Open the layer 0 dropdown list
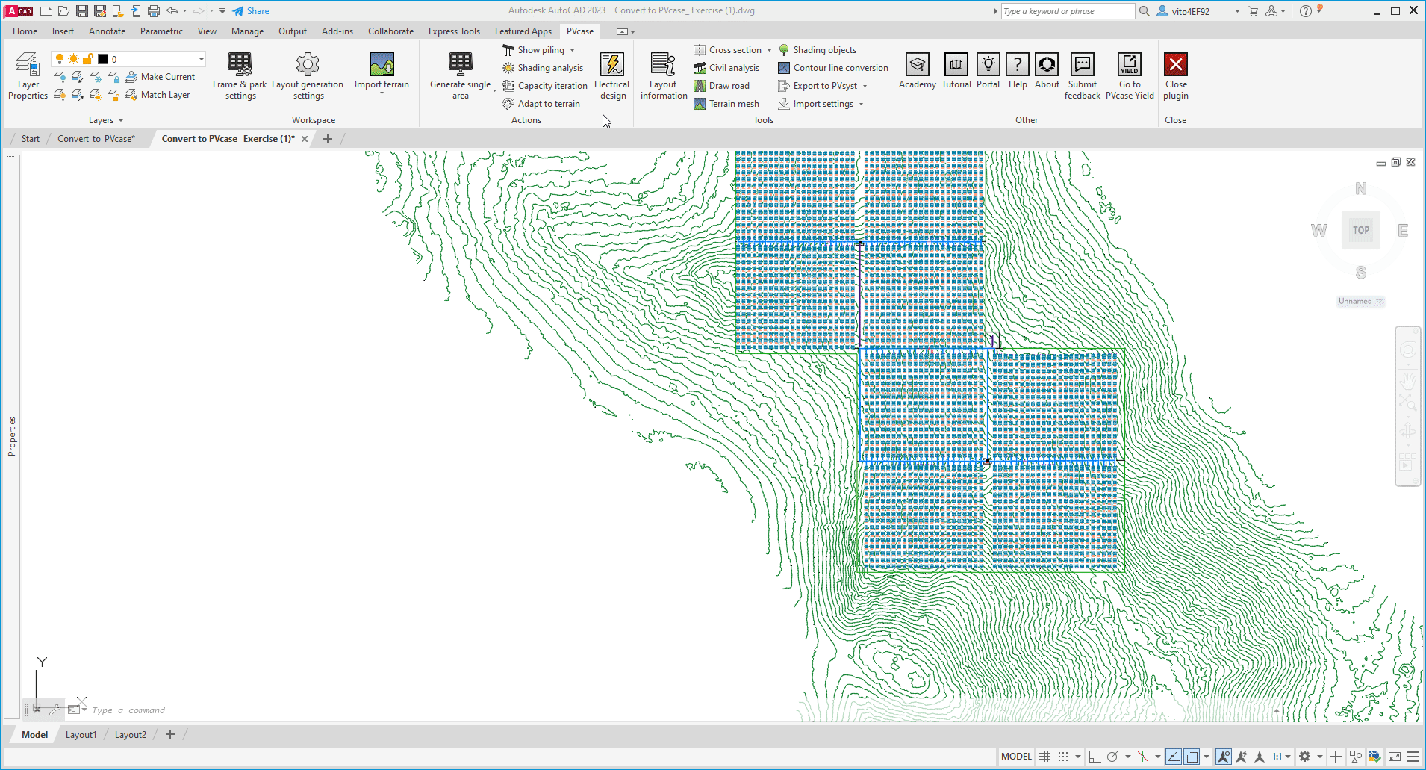1426x770 pixels. 201,59
